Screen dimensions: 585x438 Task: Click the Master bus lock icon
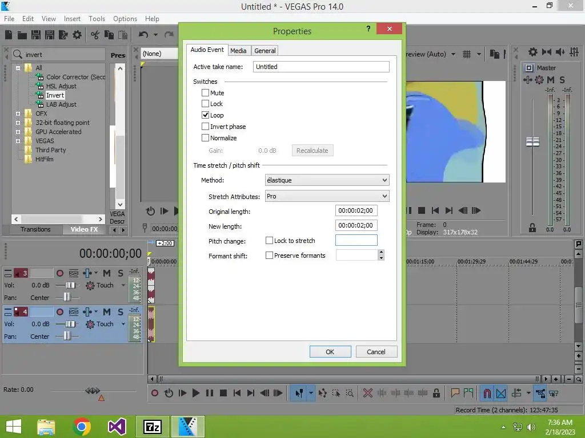(x=532, y=228)
